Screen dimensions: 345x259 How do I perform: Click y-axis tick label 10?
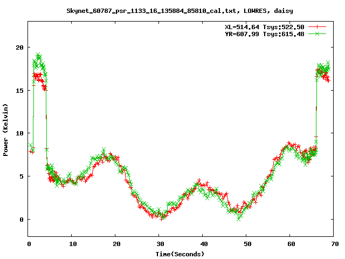(19, 133)
